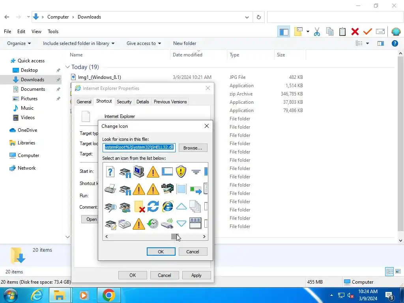Open the folder options dropdown arrow
Viewport: 404px width, 303px height.
[308, 32]
